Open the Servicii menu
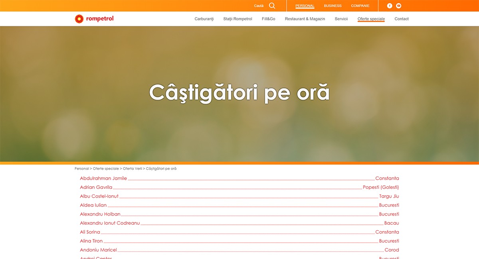The height and width of the screenshot is (259, 479). tap(341, 19)
